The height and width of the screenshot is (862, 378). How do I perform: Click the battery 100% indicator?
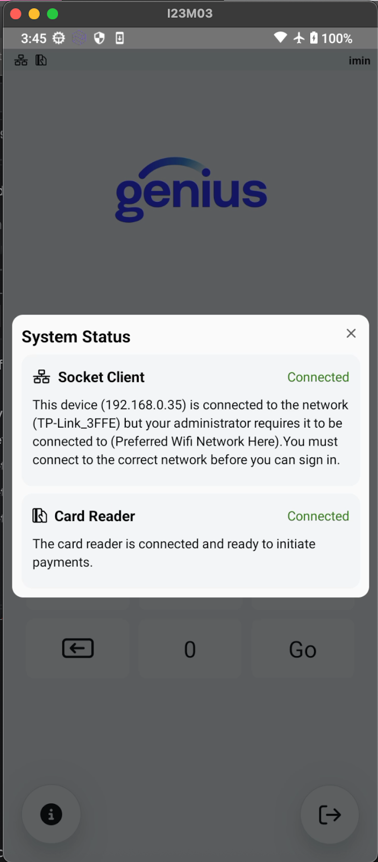click(331, 38)
